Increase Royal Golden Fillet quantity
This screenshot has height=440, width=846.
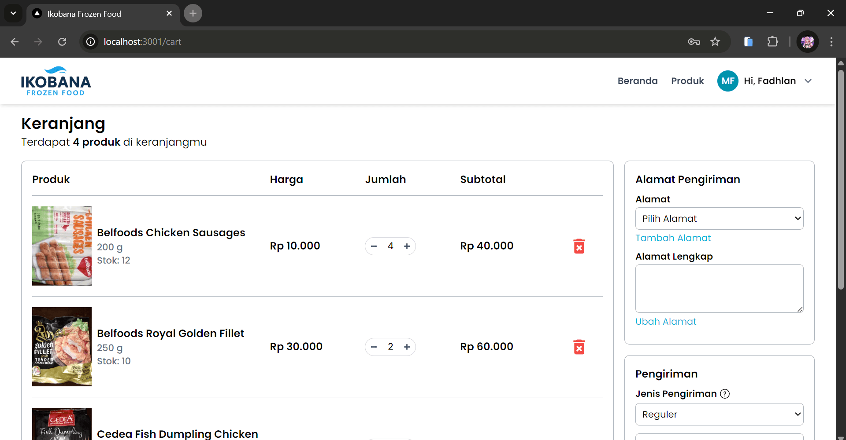click(x=407, y=347)
